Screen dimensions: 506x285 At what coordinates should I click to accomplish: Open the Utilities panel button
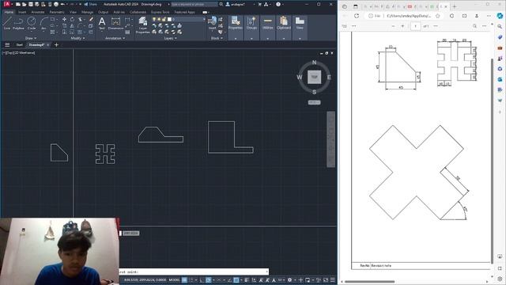pyautogui.click(x=267, y=23)
